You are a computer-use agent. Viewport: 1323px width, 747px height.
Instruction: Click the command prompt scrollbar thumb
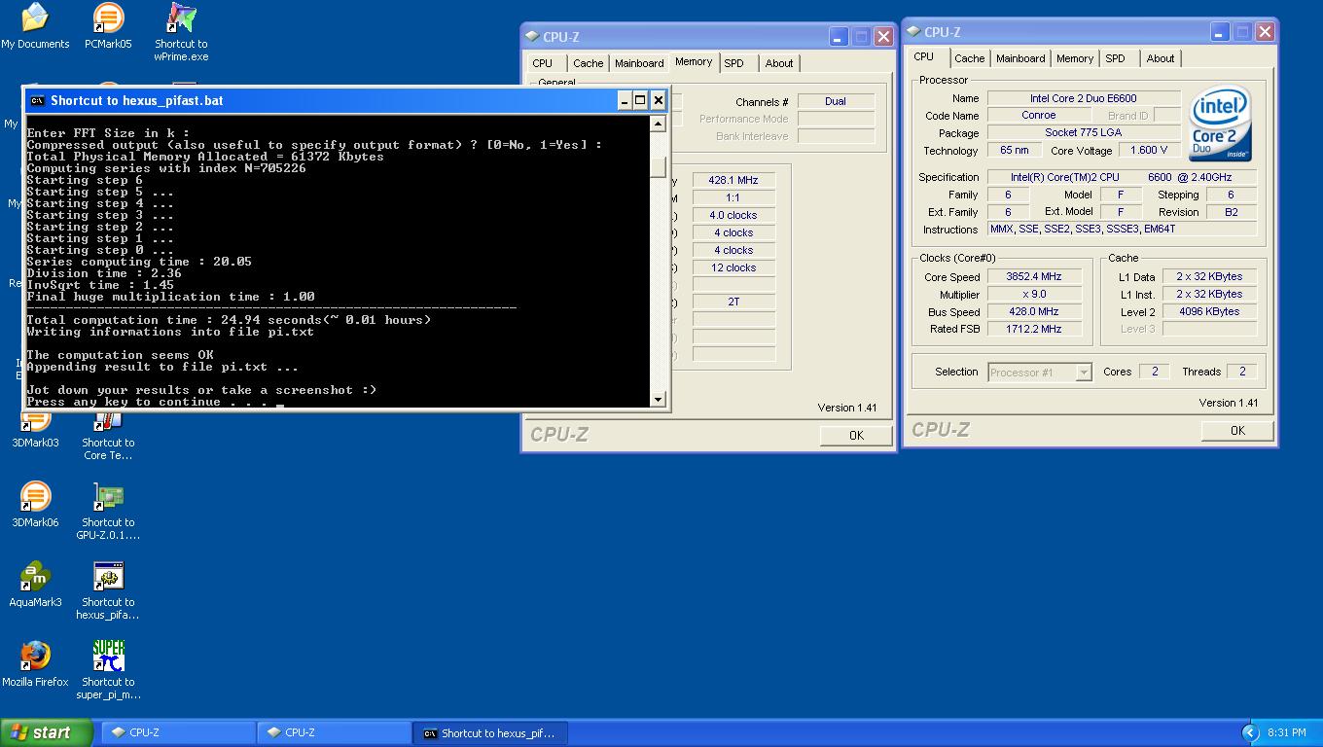659,167
